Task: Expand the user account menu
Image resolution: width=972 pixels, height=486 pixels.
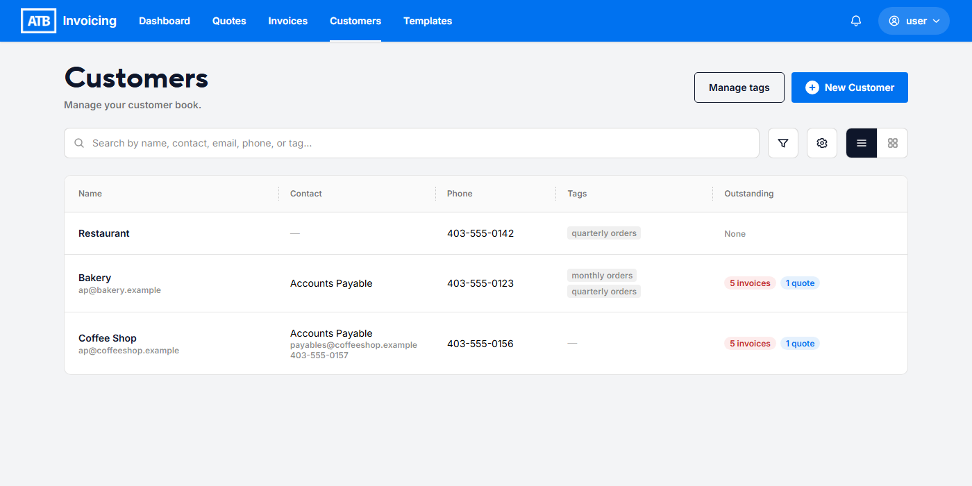Action: 914,21
